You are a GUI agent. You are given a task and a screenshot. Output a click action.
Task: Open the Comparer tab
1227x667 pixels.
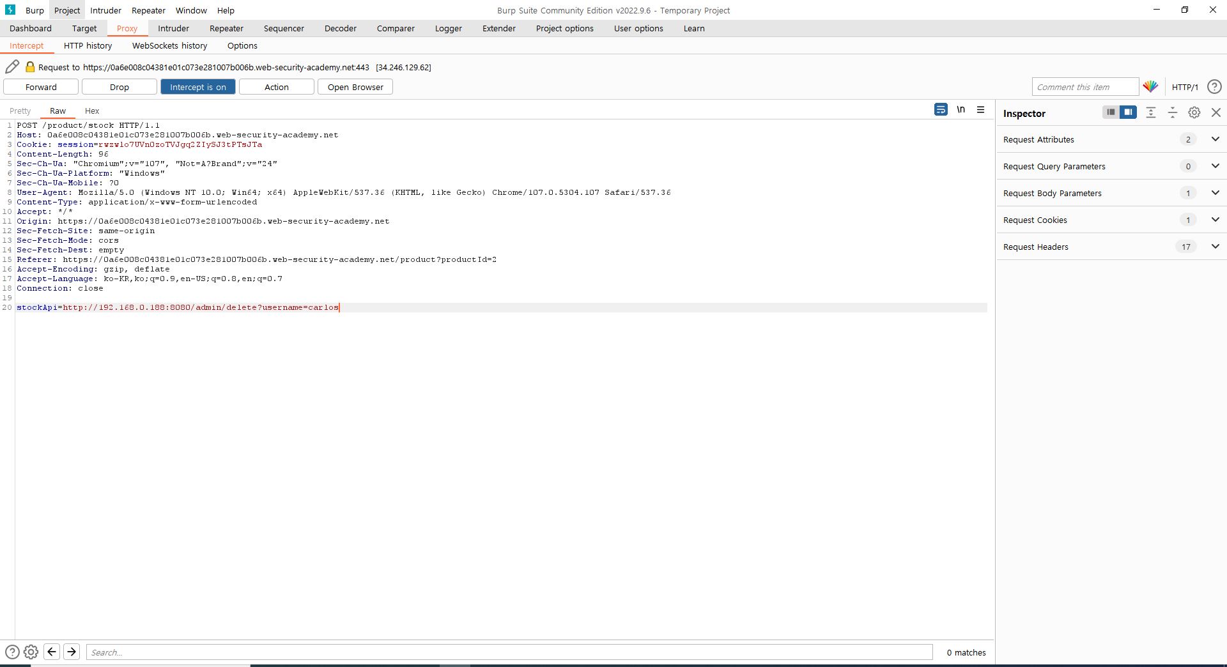coord(396,28)
